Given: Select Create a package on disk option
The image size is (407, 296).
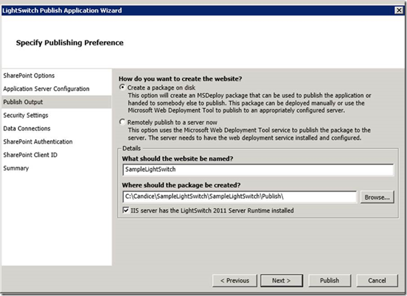Looking at the screenshot, I should (122, 87).
